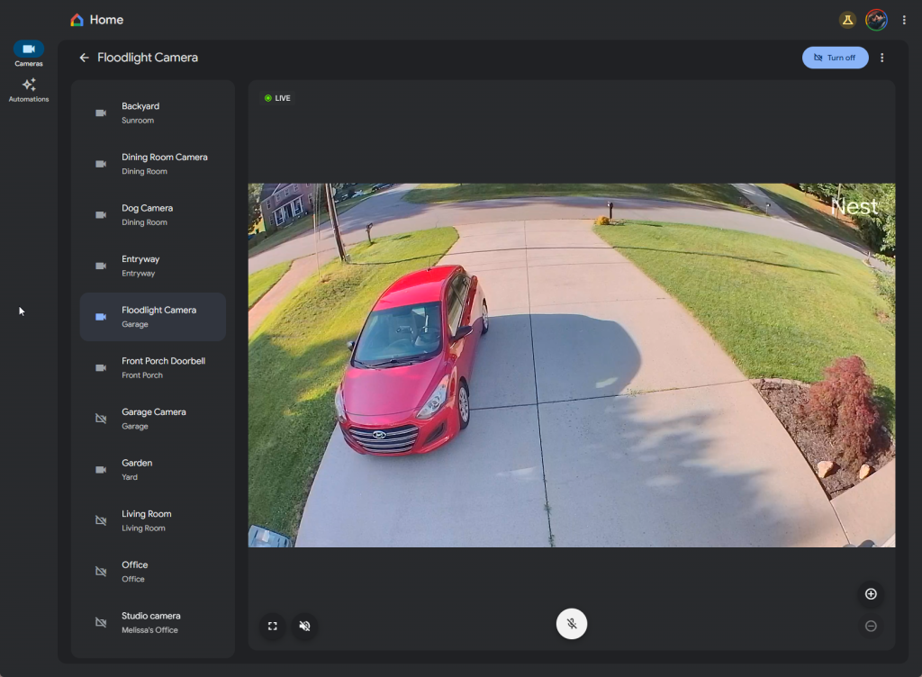Turn off the Floodlight Camera
922x677 pixels.
pyautogui.click(x=835, y=58)
